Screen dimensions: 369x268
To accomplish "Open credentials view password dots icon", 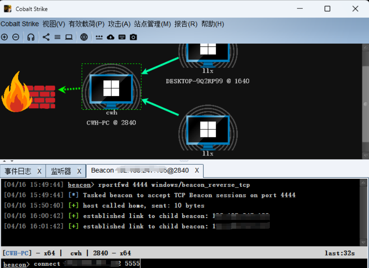I will coord(99,37).
